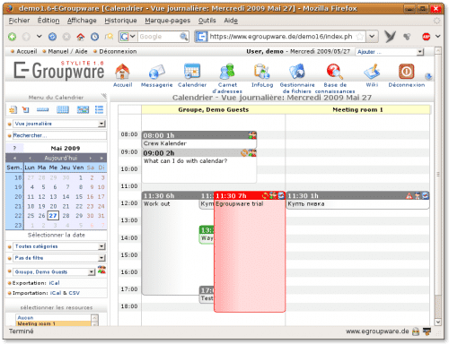The height and width of the screenshot is (344, 449).
Task: Click the Déconnexion link in top bar
Action: tap(118, 52)
